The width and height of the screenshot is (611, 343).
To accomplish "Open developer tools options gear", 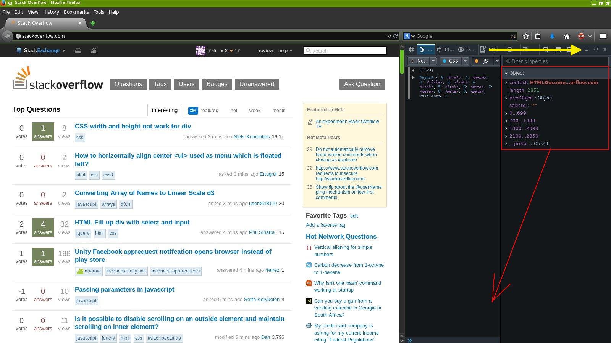I will 411,50.
